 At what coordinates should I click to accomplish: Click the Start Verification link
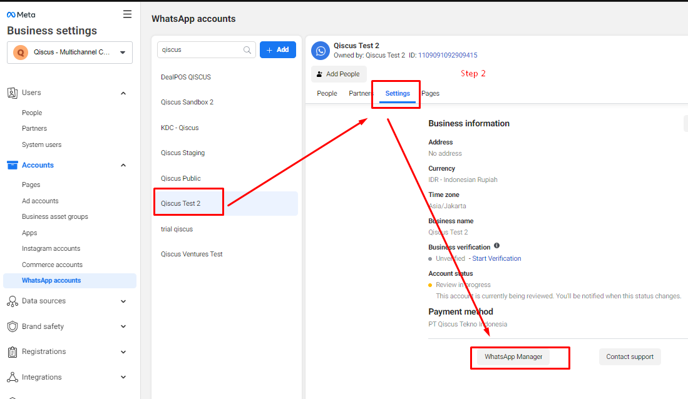pos(496,258)
